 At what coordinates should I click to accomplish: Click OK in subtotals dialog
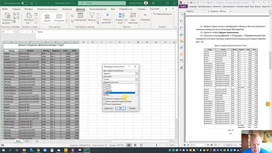coord(120,108)
